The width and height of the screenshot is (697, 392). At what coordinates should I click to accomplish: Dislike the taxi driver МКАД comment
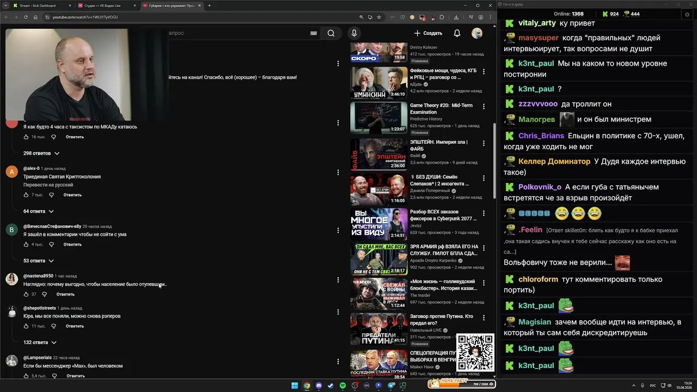point(53,137)
